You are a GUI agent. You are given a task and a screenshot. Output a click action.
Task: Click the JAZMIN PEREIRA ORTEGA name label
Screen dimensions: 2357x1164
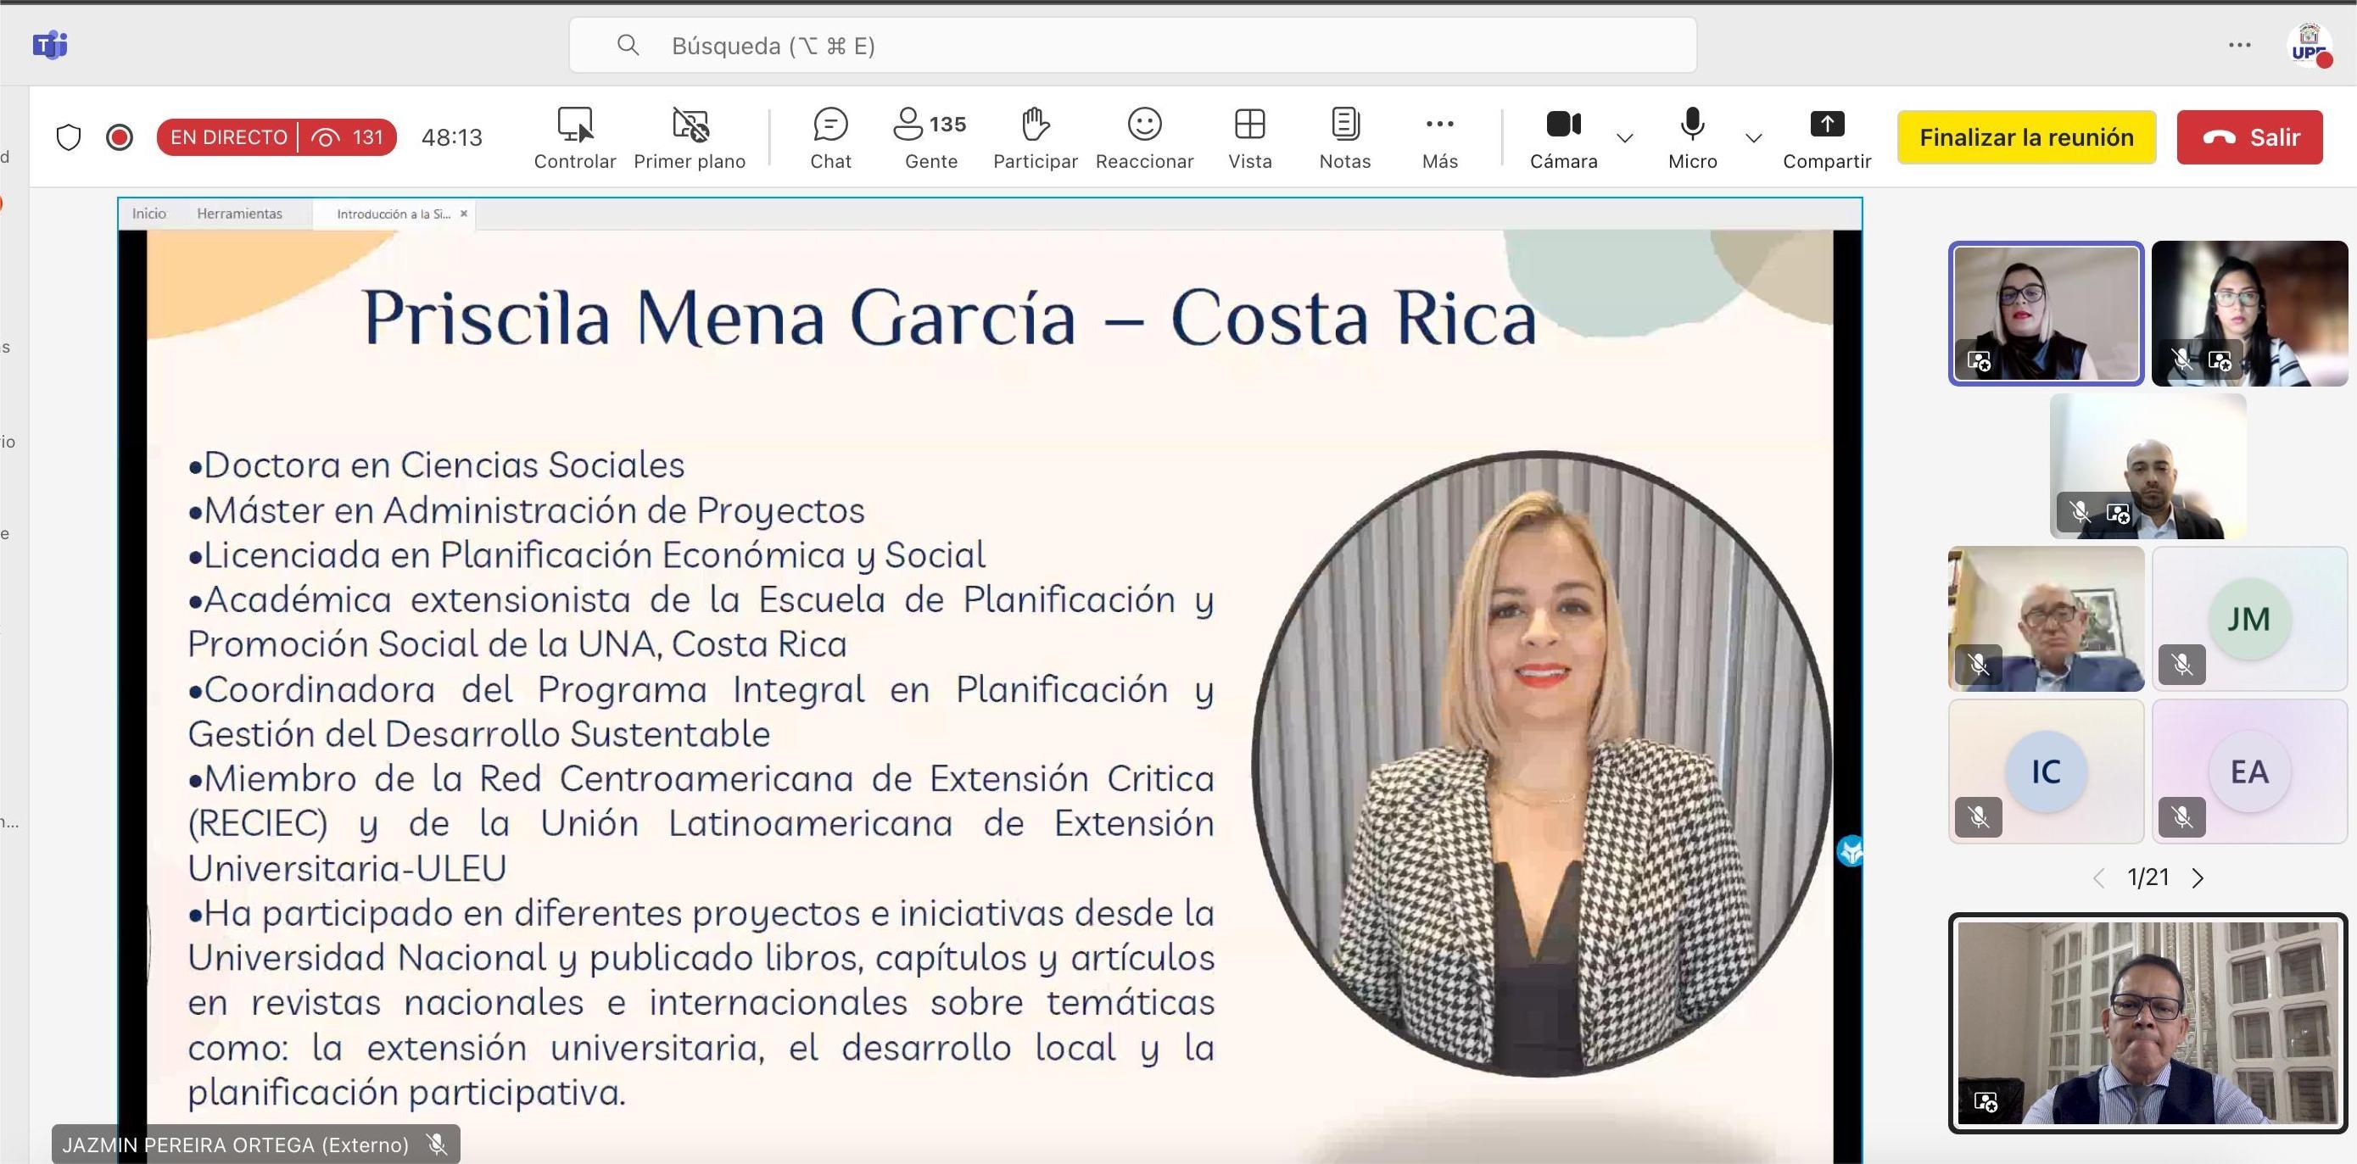click(235, 1145)
